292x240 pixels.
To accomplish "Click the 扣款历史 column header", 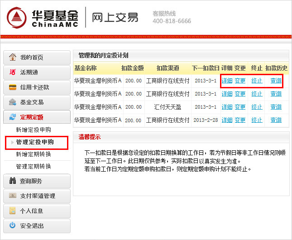I will click(x=276, y=68).
